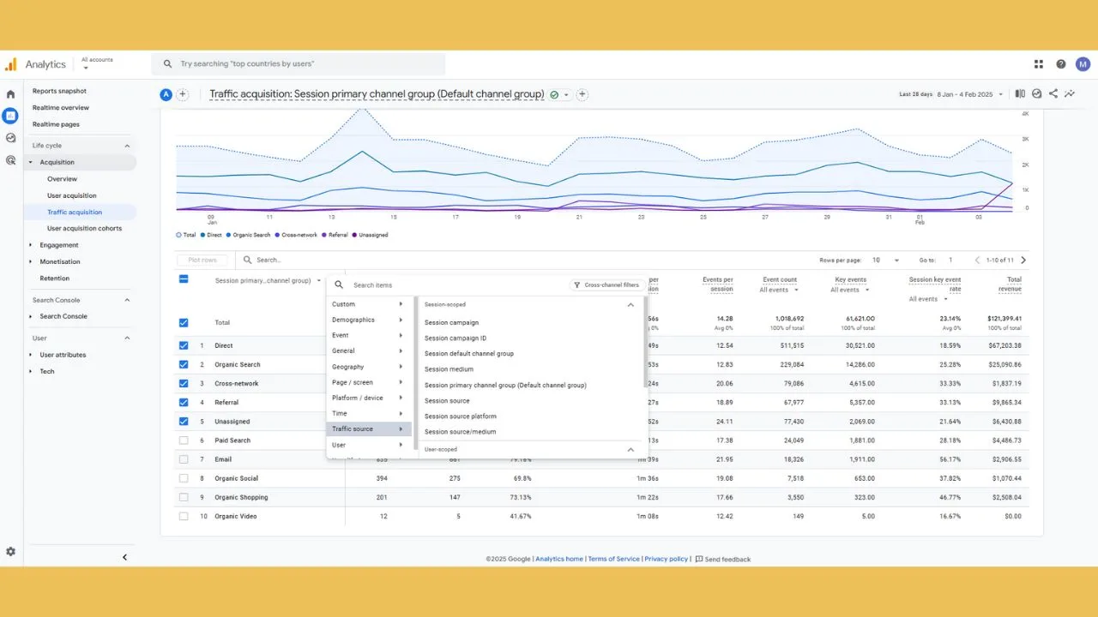Select Demographics category in dimension menu
The width and height of the screenshot is (1098, 617).
[369, 320]
